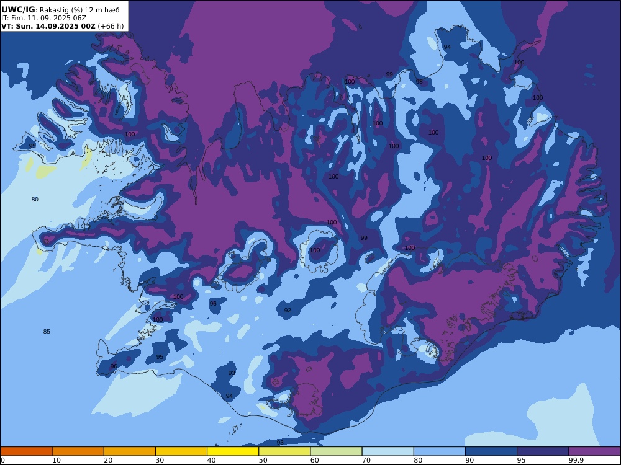The width and height of the screenshot is (621, 465).
Task: Pick the pale yellow 50–60 legend swatch
Action: 285,451
